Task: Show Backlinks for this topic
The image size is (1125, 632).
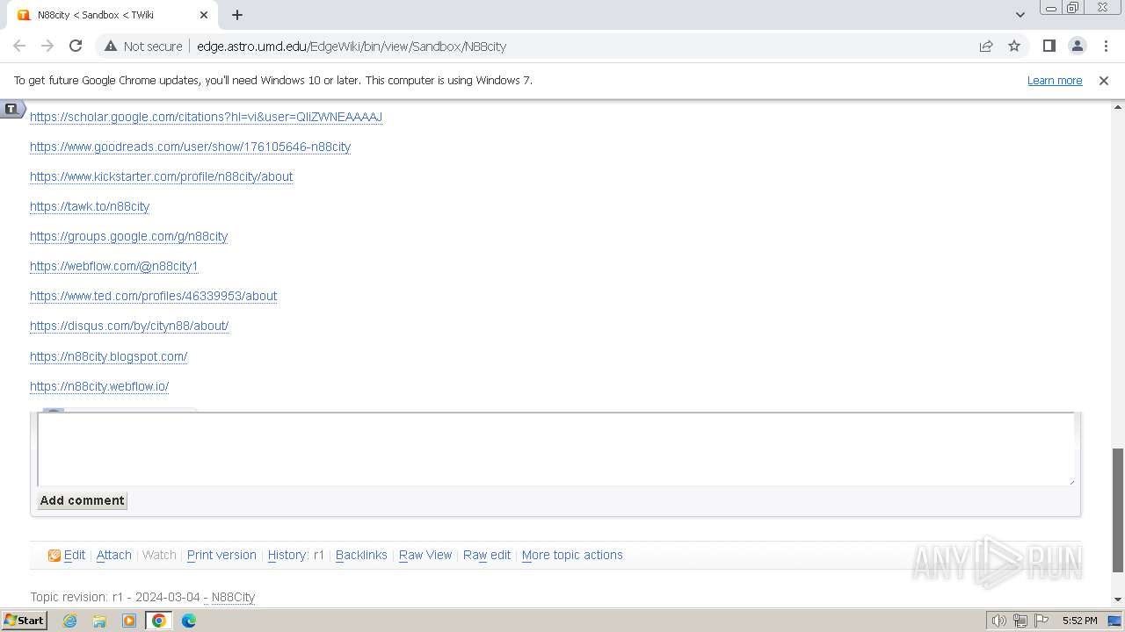Action: (361, 555)
